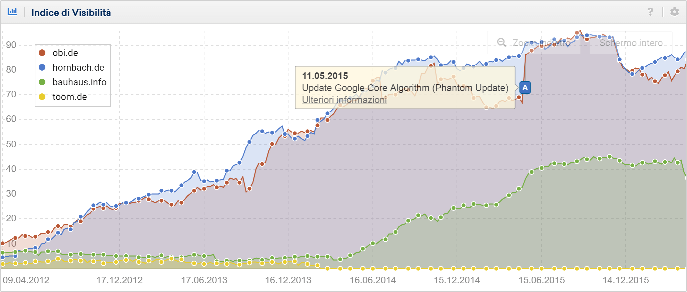Click the 90 y-axis value label
This screenshot has height=292, width=687.
click(11, 45)
